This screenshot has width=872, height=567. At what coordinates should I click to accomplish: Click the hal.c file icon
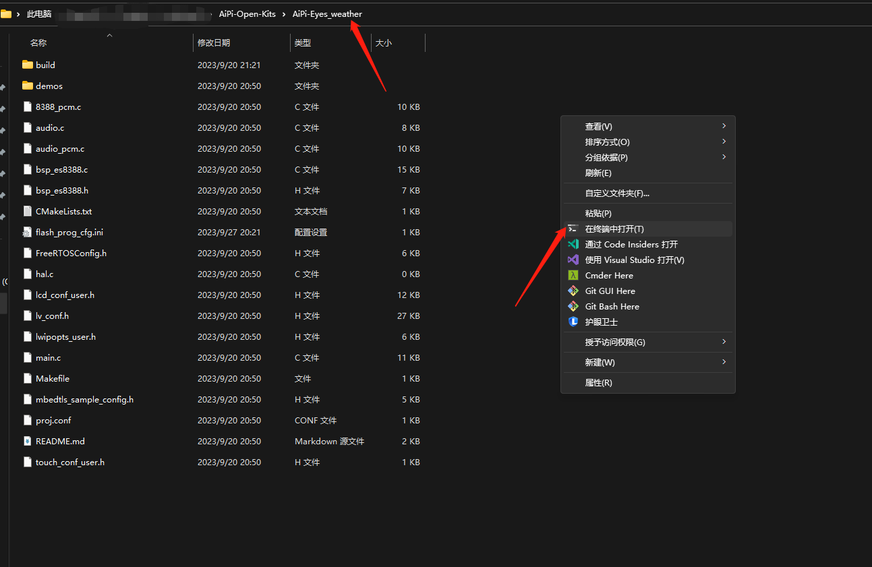(28, 274)
